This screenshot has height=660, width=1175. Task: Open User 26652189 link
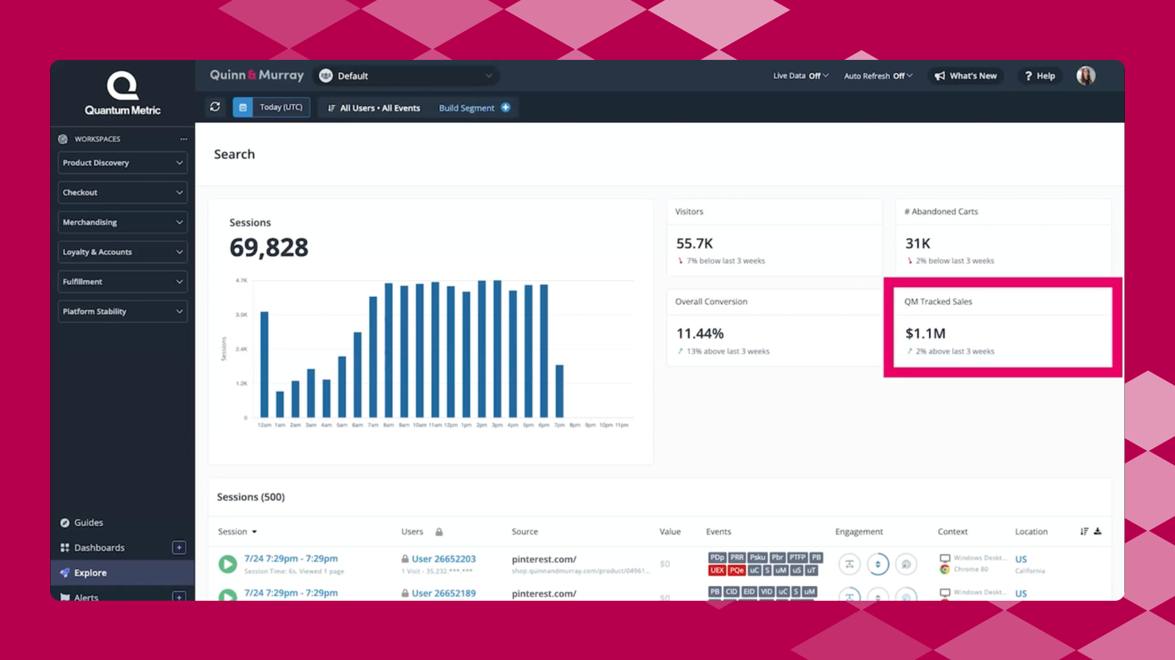pos(444,593)
